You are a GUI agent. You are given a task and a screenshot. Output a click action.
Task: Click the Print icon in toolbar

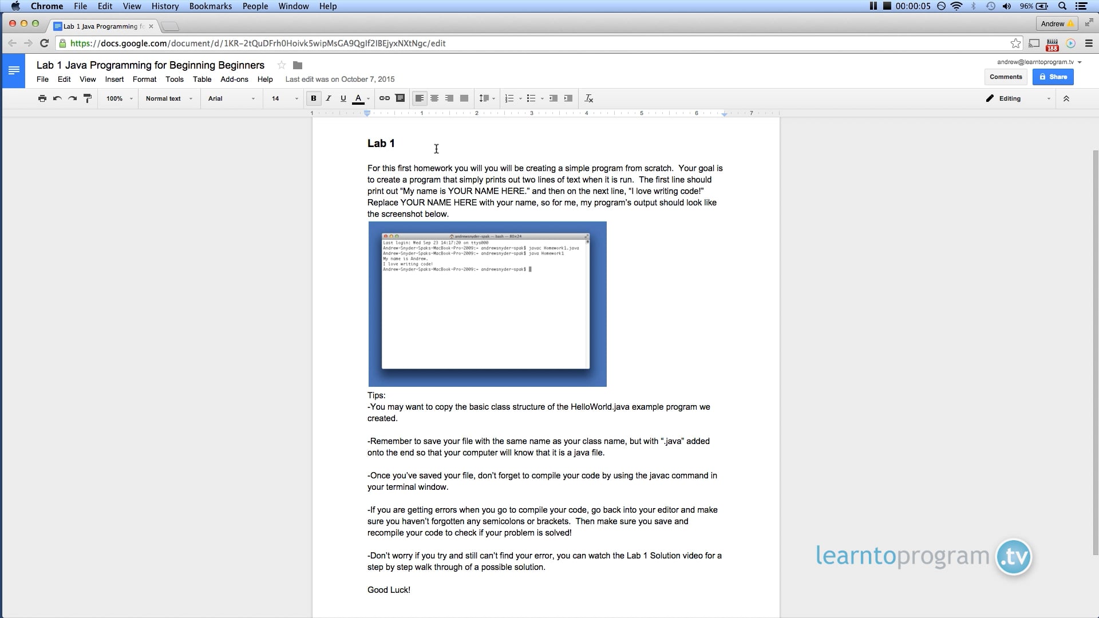[42, 98]
